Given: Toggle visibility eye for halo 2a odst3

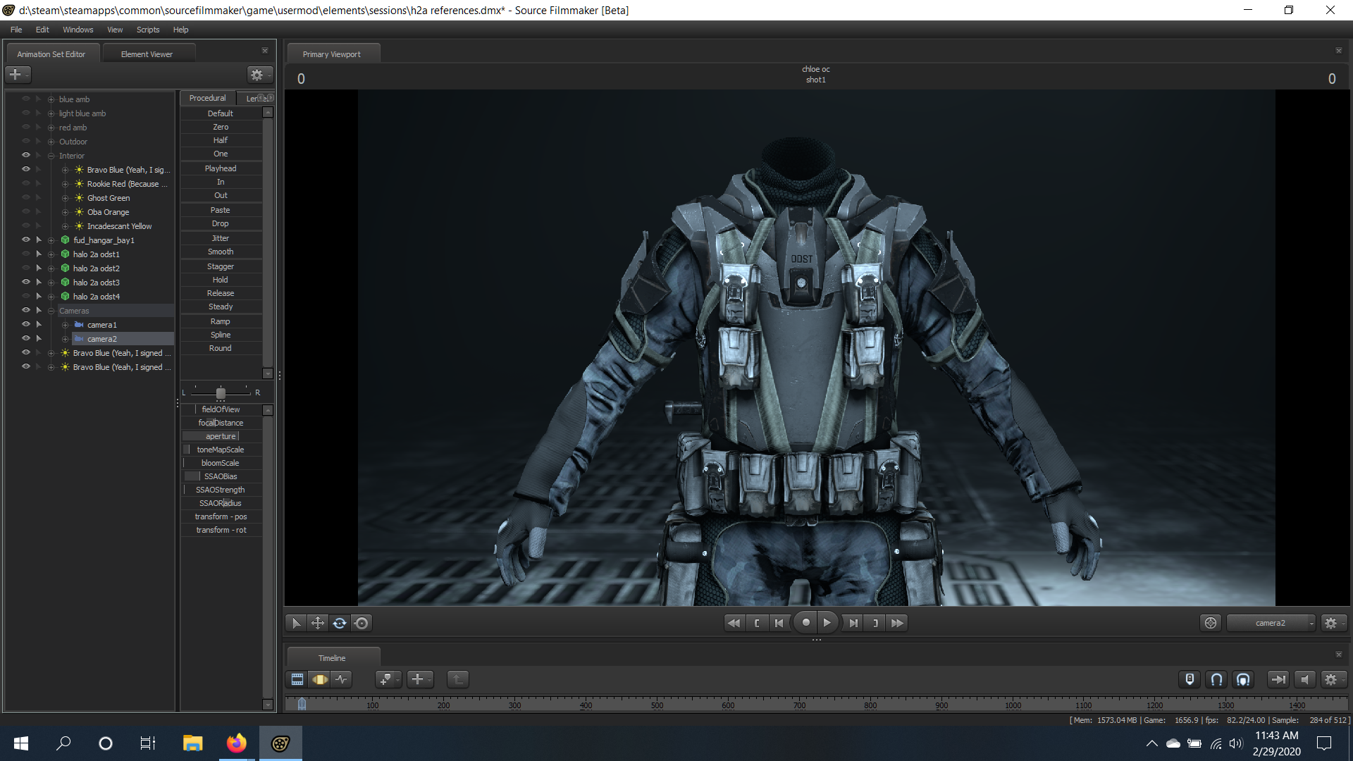Looking at the screenshot, I should coord(26,282).
